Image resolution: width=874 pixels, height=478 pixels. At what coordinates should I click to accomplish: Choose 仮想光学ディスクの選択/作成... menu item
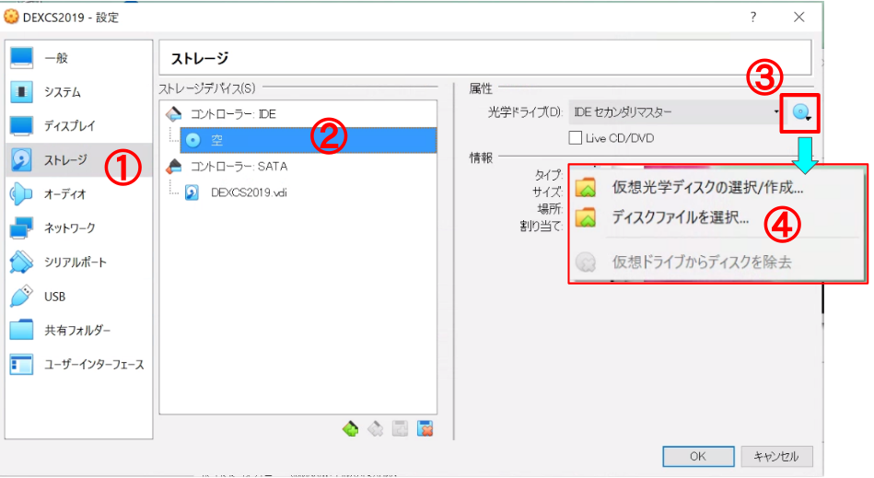point(707,188)
